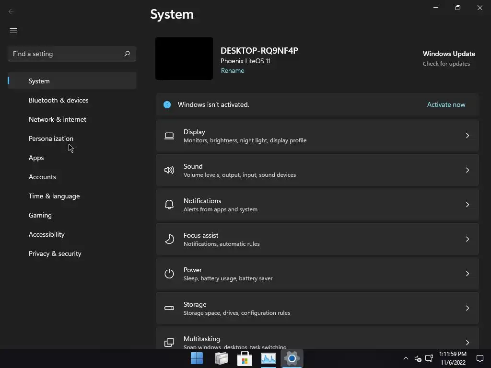Open the Start menu from taskbar

point(197,358)
